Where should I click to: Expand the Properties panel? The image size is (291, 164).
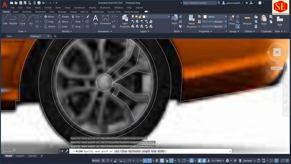point(205,31)
